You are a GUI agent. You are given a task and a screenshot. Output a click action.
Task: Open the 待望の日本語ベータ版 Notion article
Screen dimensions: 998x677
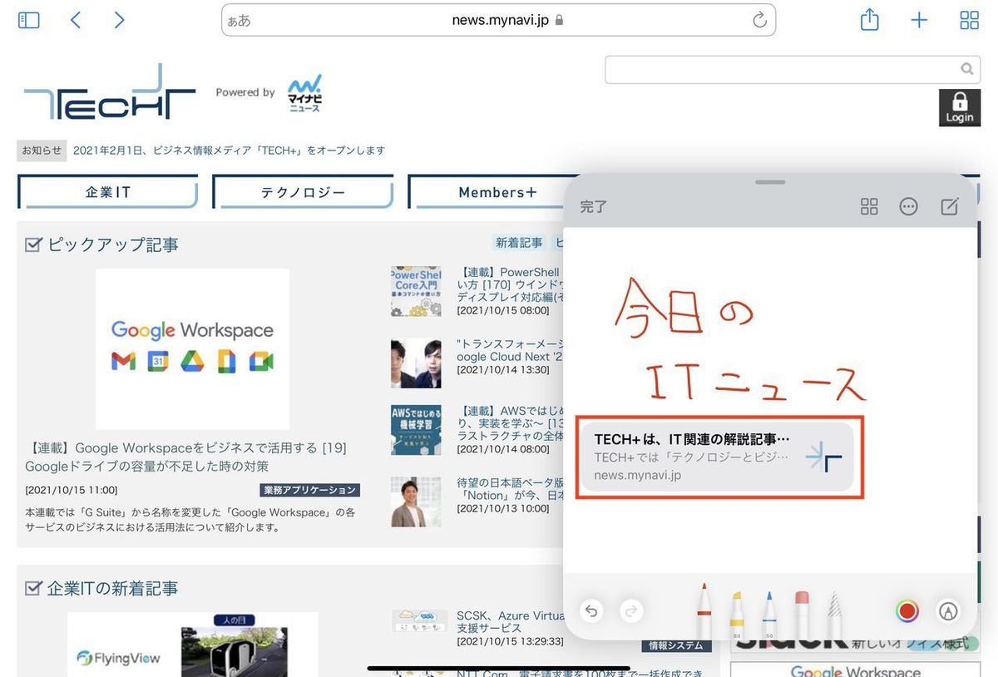[x=510, y=488]
